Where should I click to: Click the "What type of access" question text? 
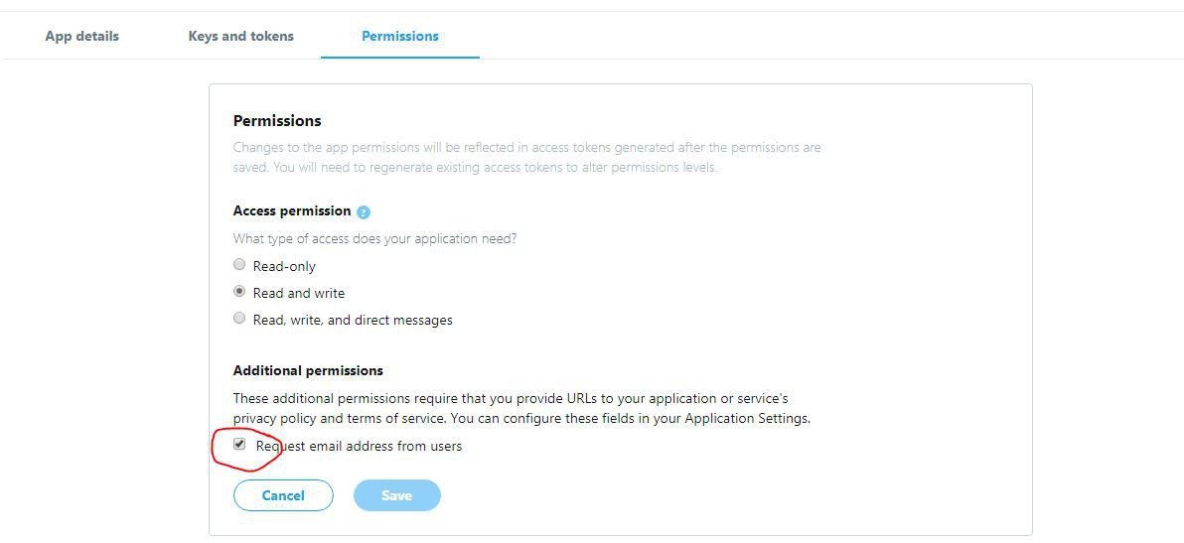(x=374, y=238)
